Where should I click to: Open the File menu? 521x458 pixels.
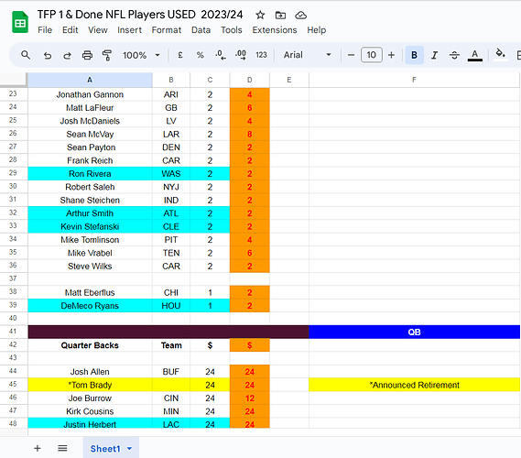point(45,30)
